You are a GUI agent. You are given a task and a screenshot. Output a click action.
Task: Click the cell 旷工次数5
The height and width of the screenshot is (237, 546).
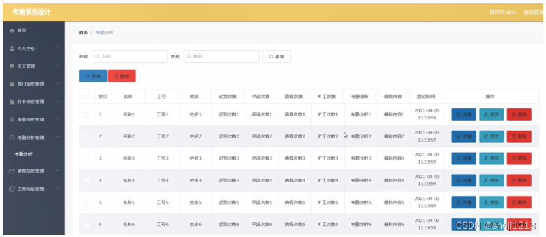pyautogui.click(x=328, y=202)
